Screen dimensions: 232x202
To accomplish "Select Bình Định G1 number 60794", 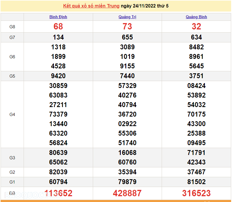I will [58, 182].
